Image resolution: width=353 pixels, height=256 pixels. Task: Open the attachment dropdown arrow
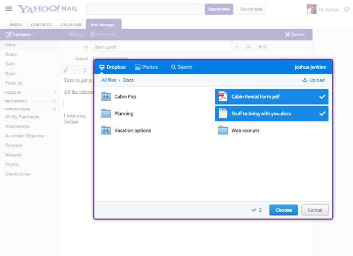click(x=73, y=70)
